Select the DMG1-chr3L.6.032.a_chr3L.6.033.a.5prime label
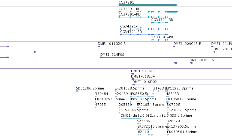This screenshot has height=136, width=232. click(156, 116)
